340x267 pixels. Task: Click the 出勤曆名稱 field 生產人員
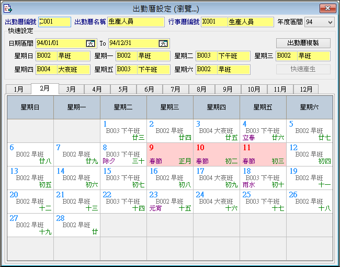[x=135, y=22]
